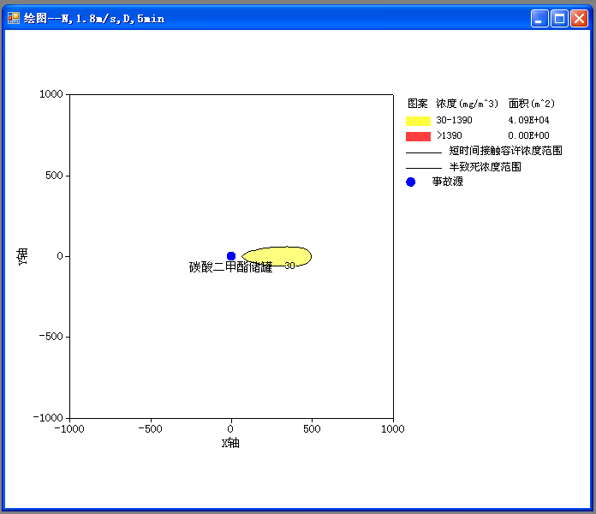Click the Y轴 axis title
The width and height of the screenshot is (596, 514).
(x=22, y=257)
